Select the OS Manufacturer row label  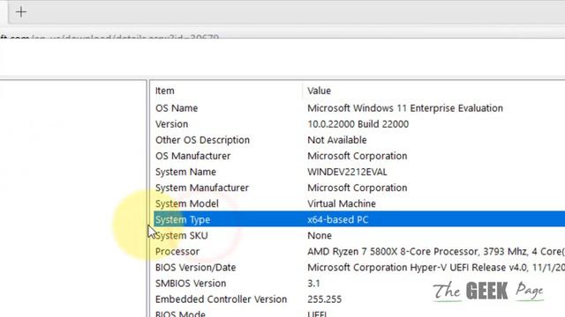192,156
